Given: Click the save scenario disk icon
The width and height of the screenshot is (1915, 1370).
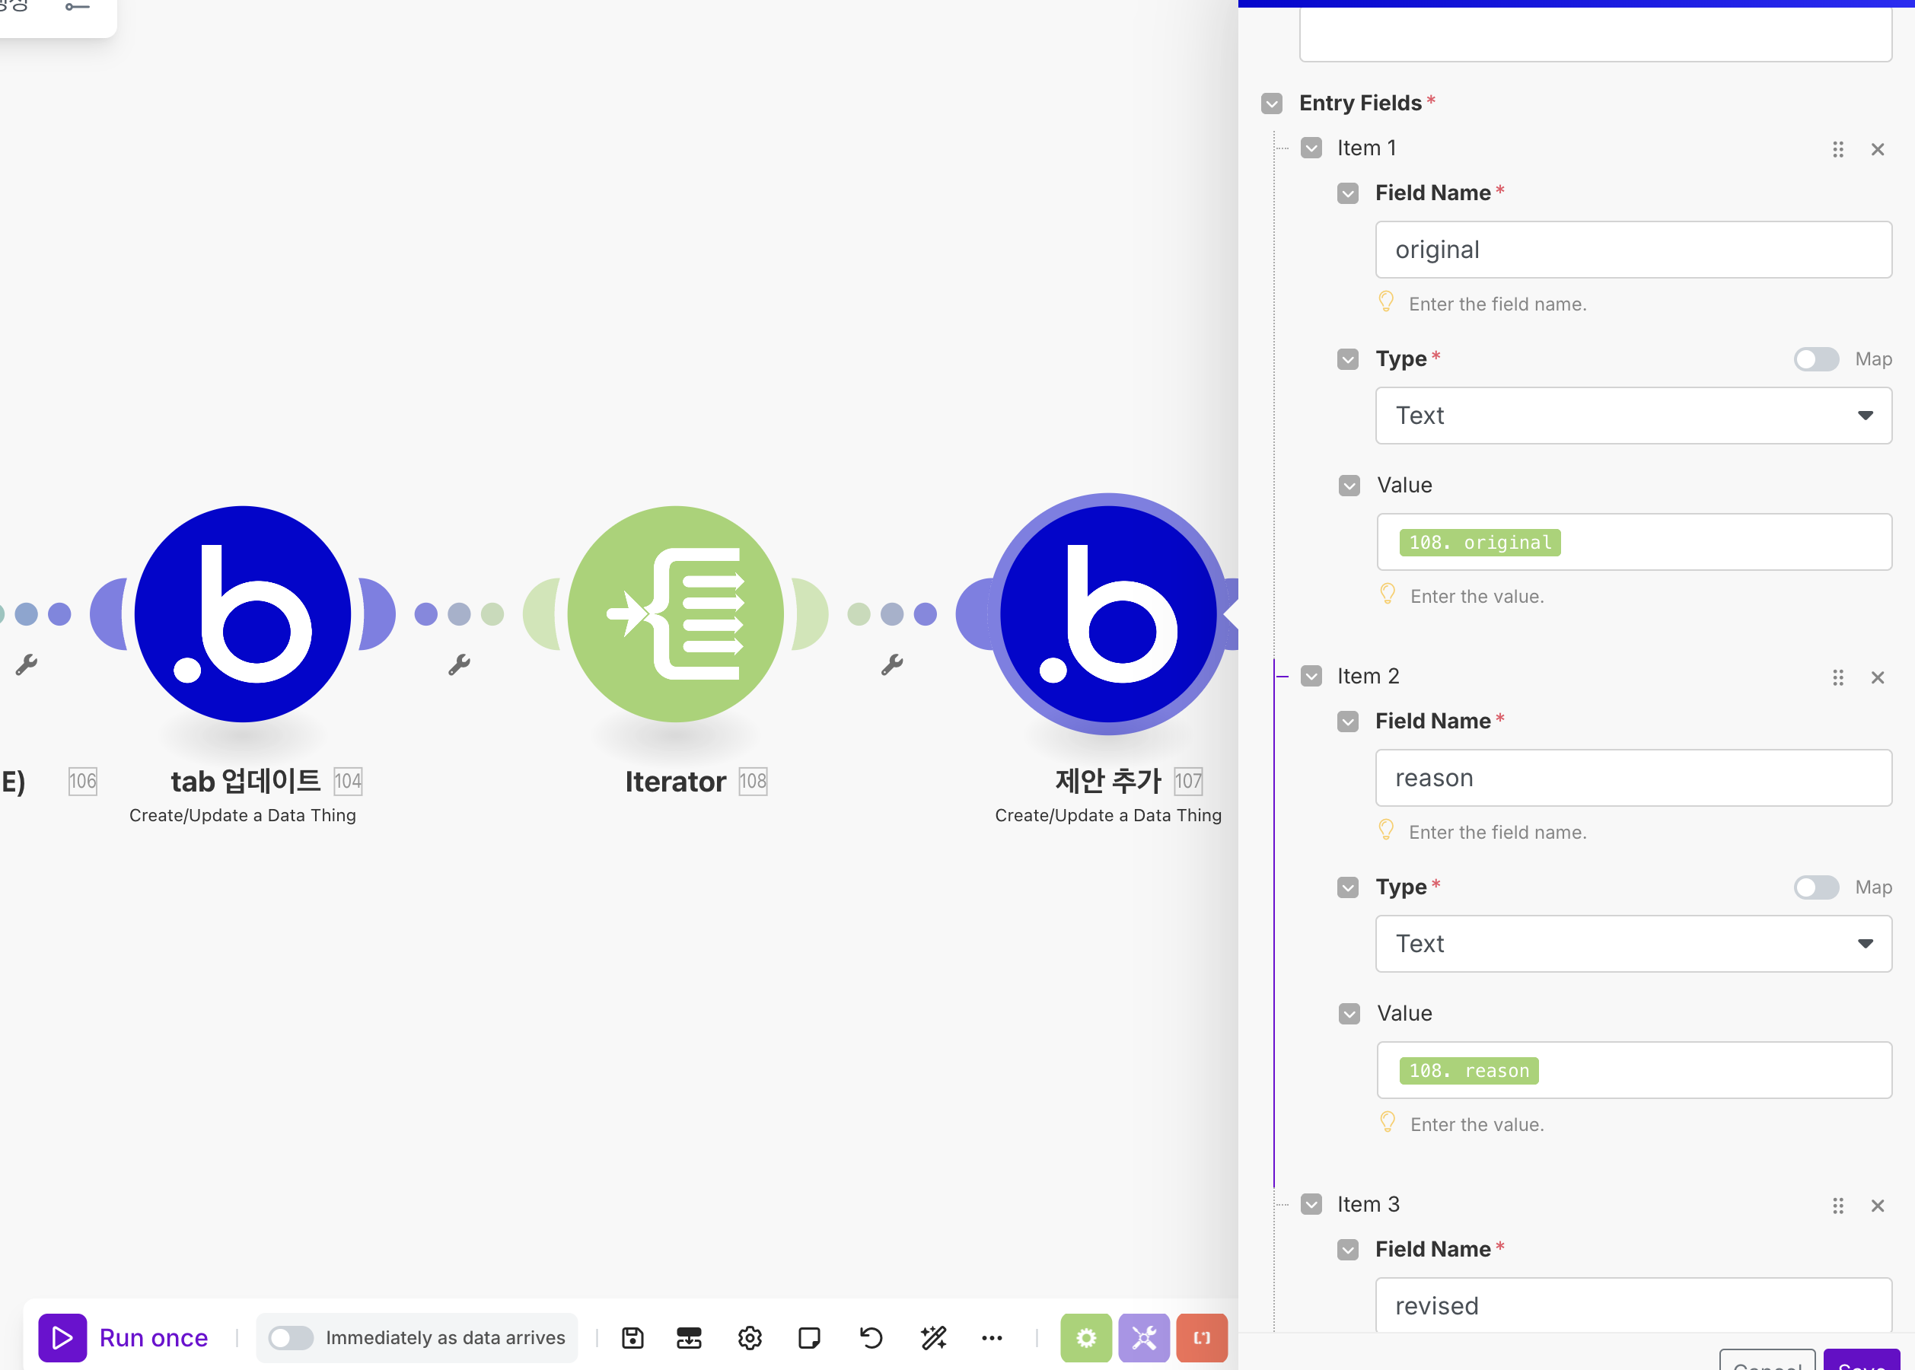Looking at the screenshot, I should pos(632,1338).
